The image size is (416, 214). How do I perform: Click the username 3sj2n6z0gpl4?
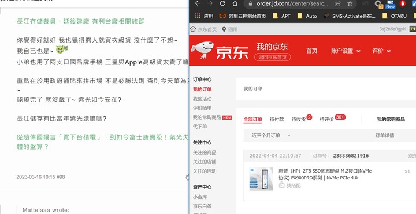coord(392,29)
